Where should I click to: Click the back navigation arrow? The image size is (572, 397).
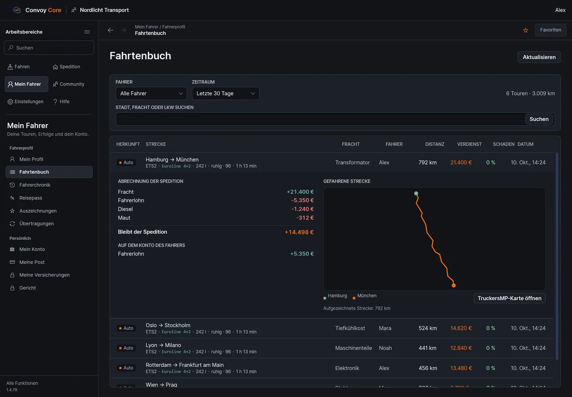click(110, 30)
